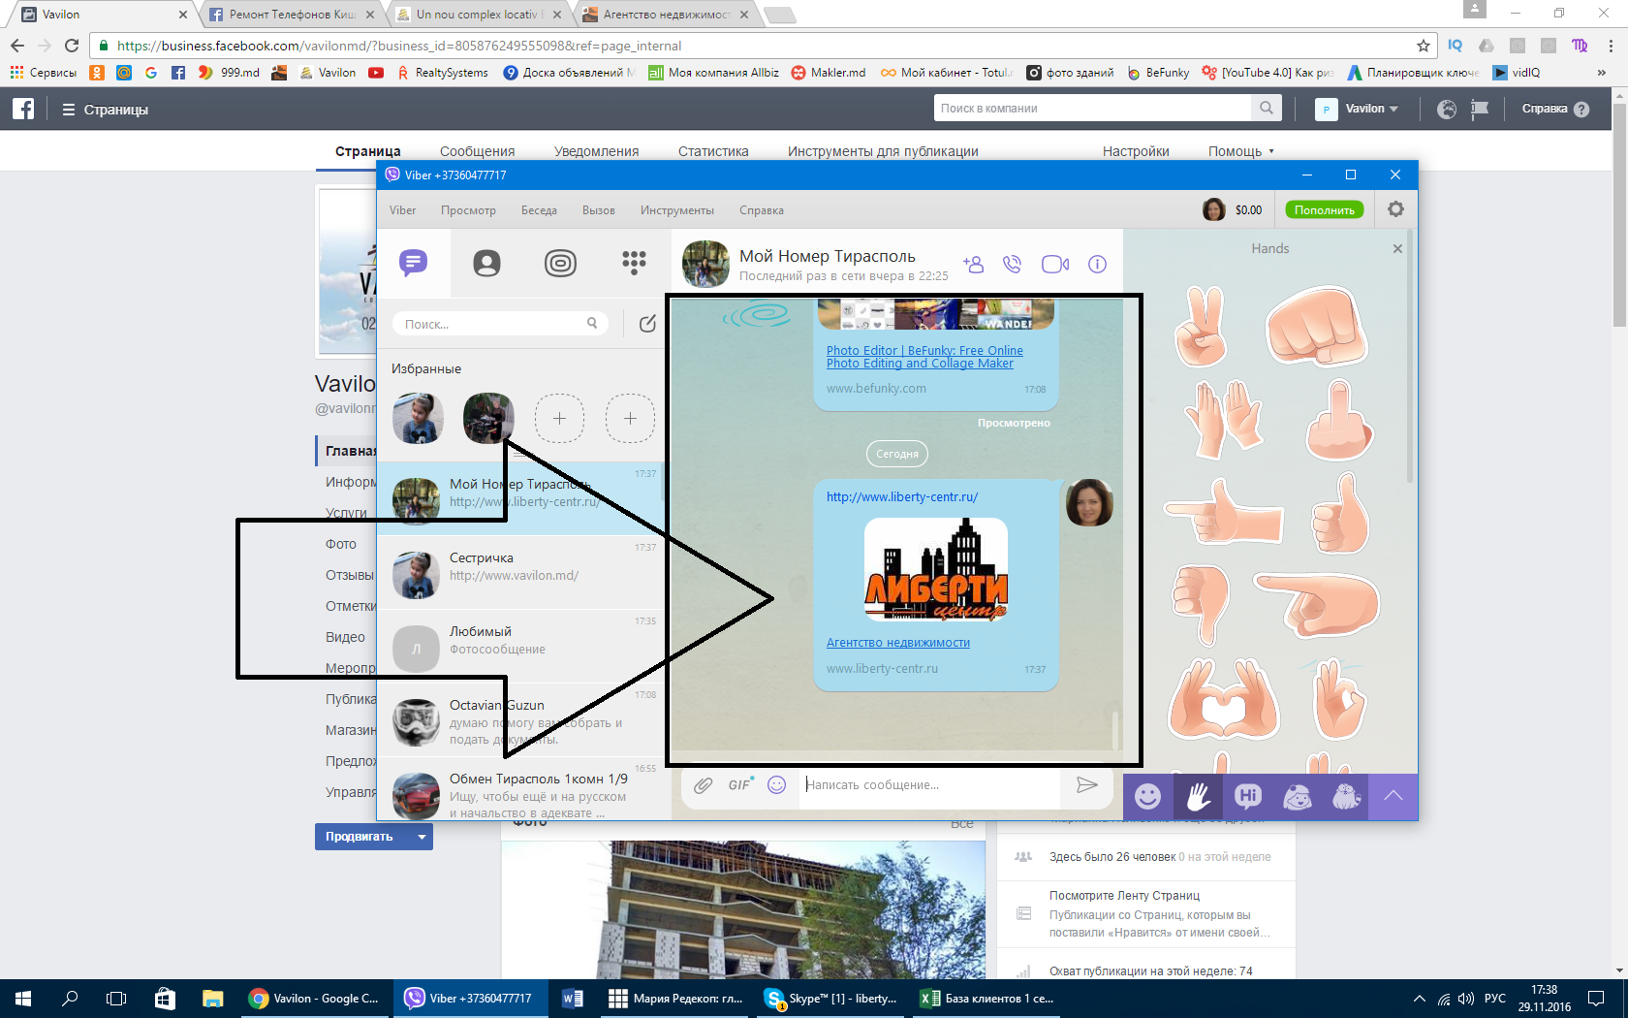Open the emoticon picker in message bar
This screenshot has width=1628, height=1018.
click(777, 785)
